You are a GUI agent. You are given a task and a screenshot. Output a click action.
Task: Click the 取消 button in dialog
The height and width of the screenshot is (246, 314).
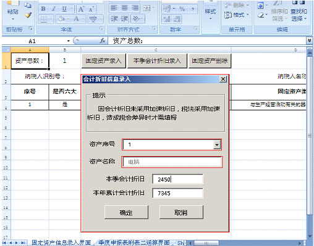click(181, 212)
